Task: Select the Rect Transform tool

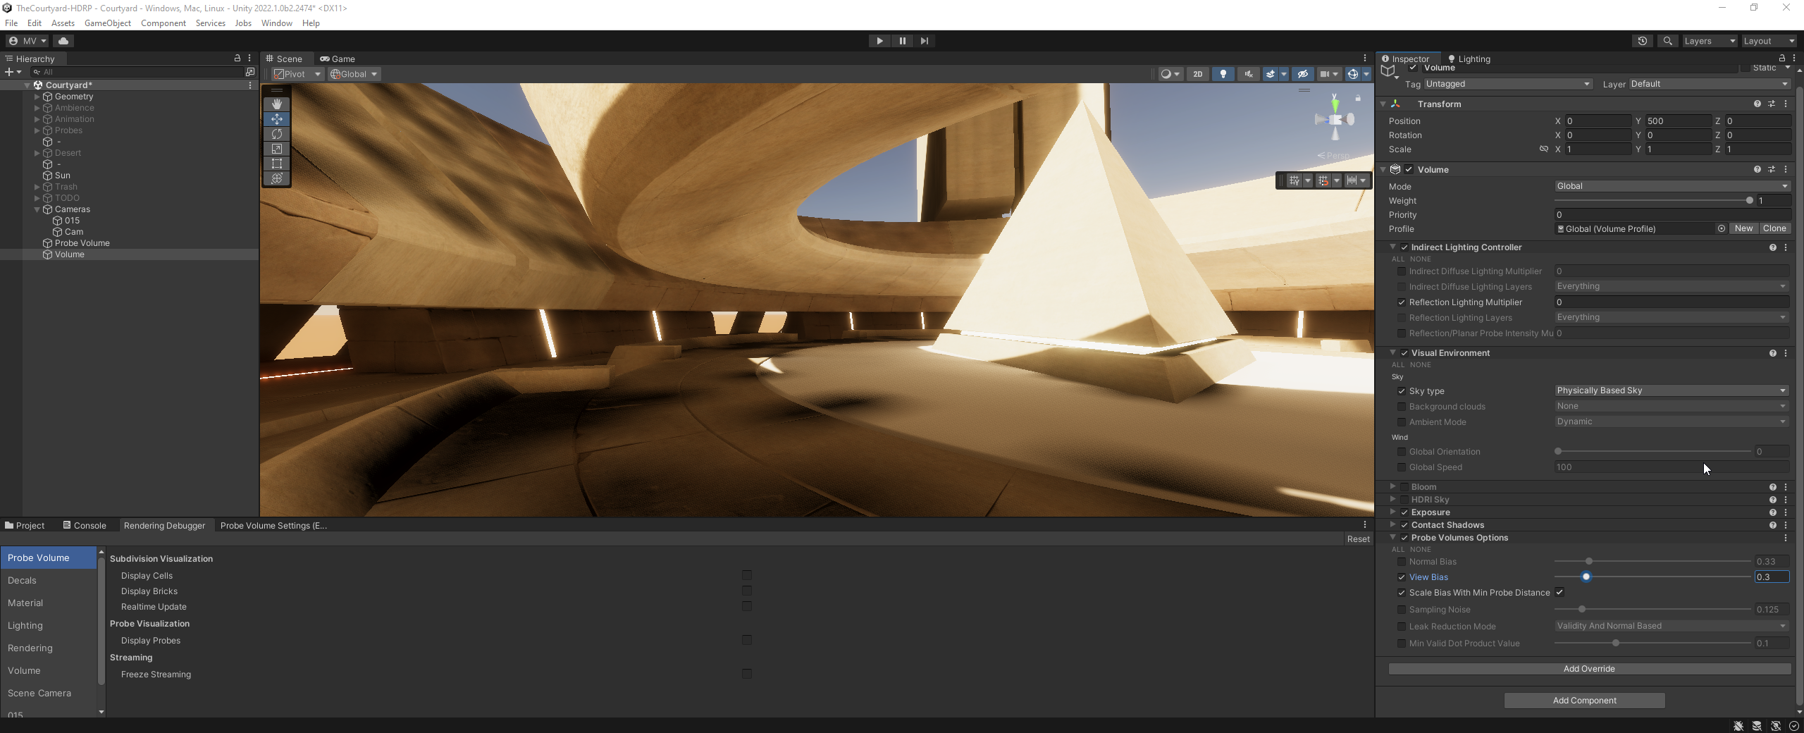Action: [x=277, y=164]
